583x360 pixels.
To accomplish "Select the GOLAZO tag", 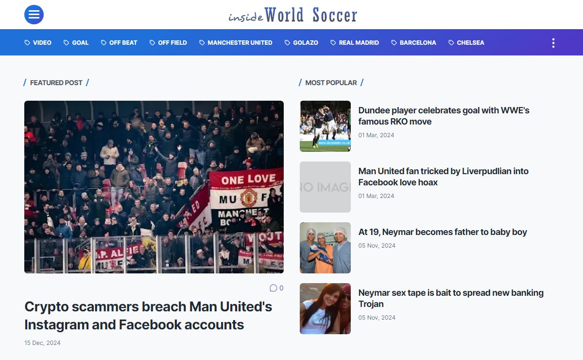I will click(x=301, y=43).
